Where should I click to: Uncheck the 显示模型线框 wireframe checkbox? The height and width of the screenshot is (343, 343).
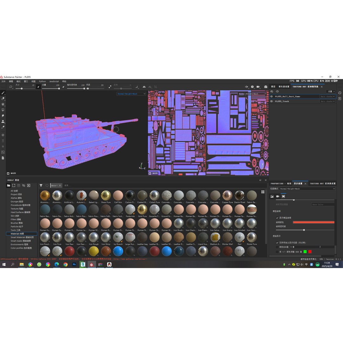tap(277, 218)
